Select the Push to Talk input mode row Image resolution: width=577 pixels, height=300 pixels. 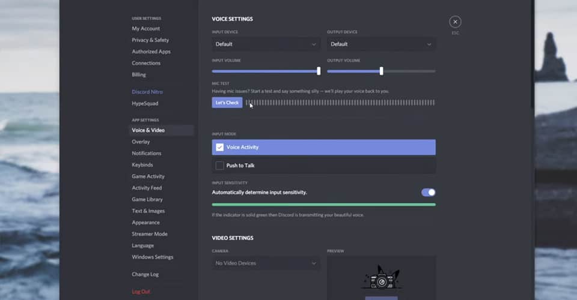pos(324,166)
